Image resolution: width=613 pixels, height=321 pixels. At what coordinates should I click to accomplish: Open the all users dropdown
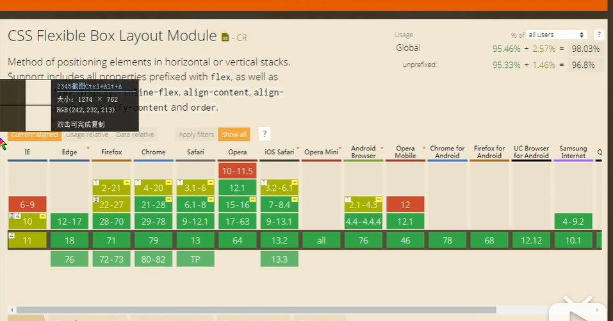557,35
